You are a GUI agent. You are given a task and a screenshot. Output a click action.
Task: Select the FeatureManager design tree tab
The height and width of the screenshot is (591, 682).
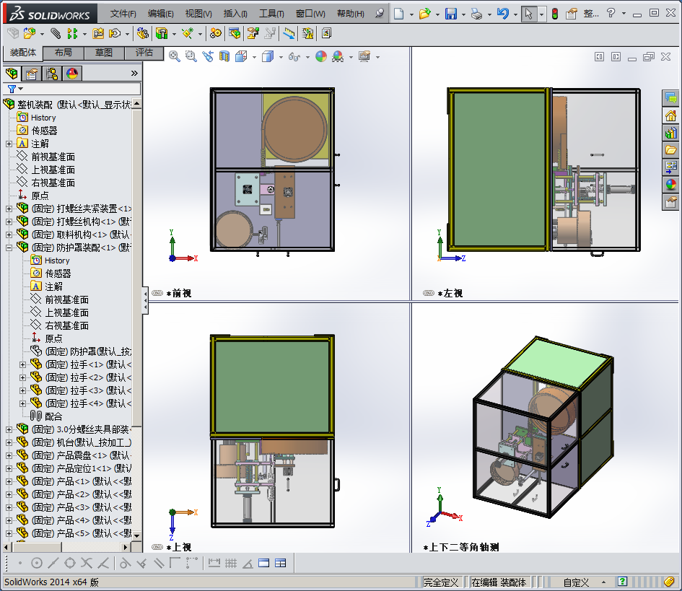click(x=12, y=74)
